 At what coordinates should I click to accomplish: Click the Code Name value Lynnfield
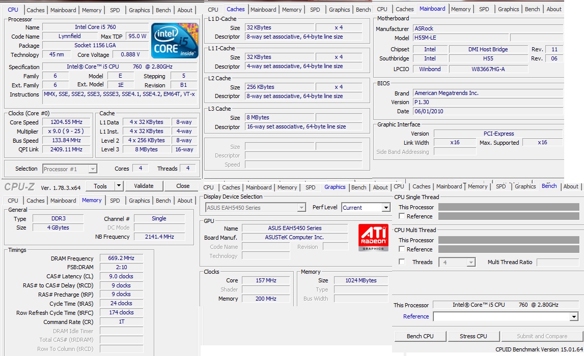click(x=70, y=36)
